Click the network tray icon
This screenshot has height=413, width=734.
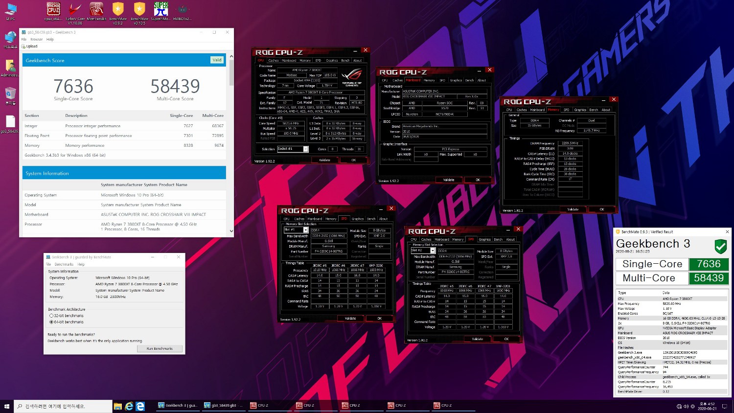679,406
